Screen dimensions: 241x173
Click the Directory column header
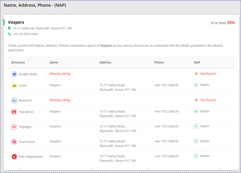pyautogui.click(x=18, y=63)
